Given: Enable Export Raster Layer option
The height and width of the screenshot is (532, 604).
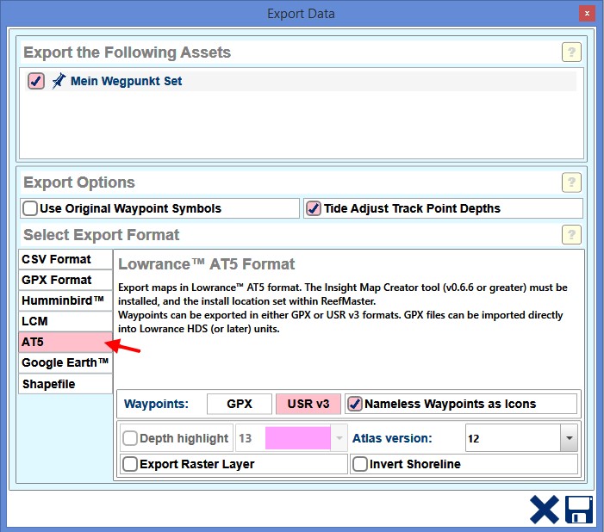Looking at the screenshot, I should pos(130,464).
